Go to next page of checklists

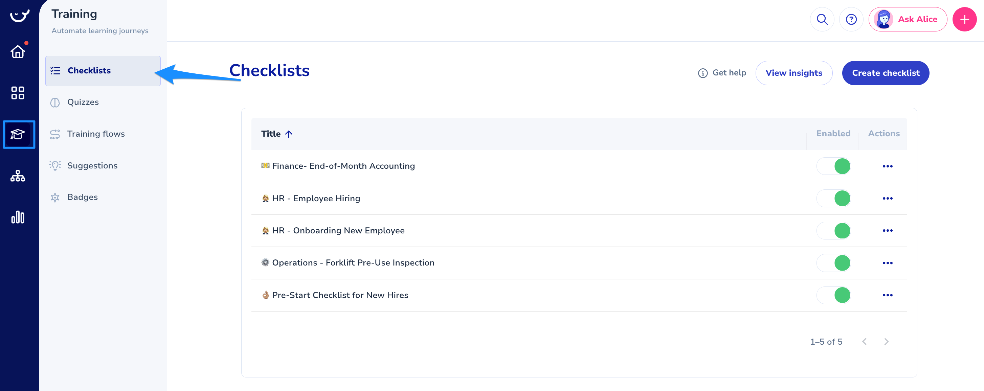(886, 342)
